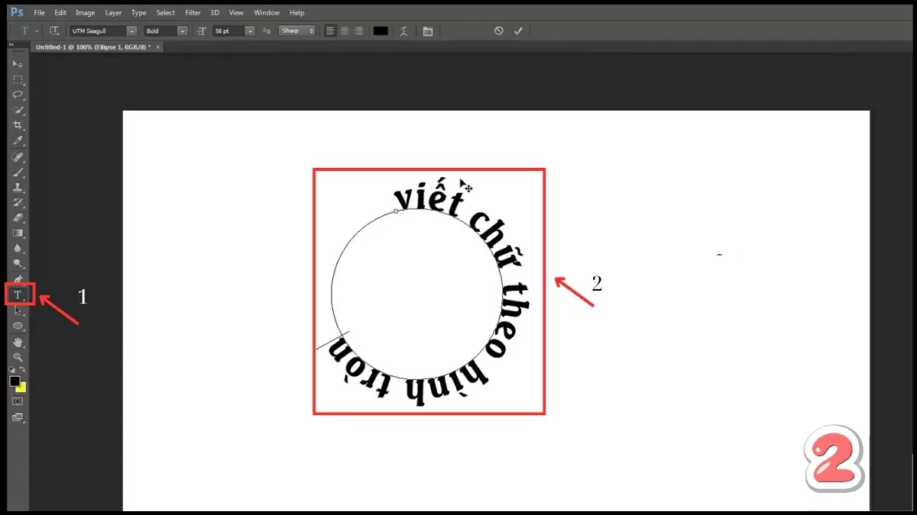Enable center text alignment
The width and height of the screenshot is (917, 515).
(x=343, y=31)
